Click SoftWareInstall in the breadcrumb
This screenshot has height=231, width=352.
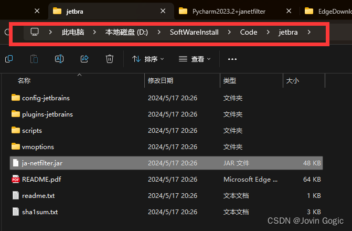coord(194,32)
